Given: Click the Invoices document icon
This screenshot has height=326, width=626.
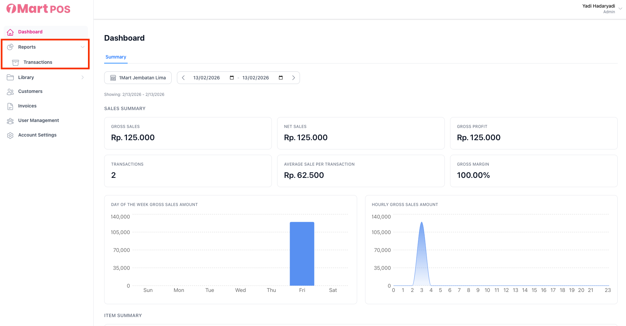Looking at the screenshot, I should [x=10, y=106].
